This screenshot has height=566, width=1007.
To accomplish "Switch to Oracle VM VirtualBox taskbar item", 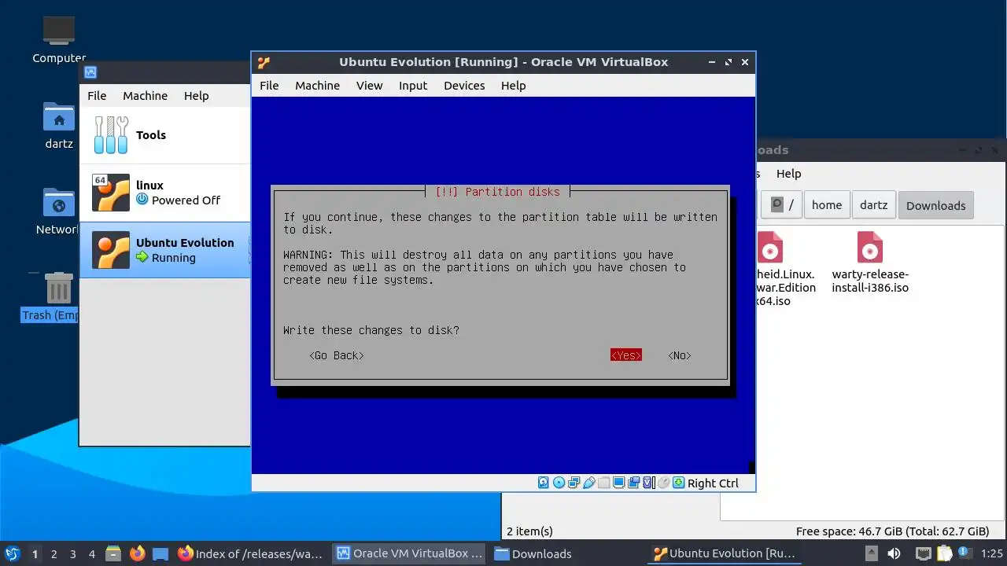I will 409,553.
